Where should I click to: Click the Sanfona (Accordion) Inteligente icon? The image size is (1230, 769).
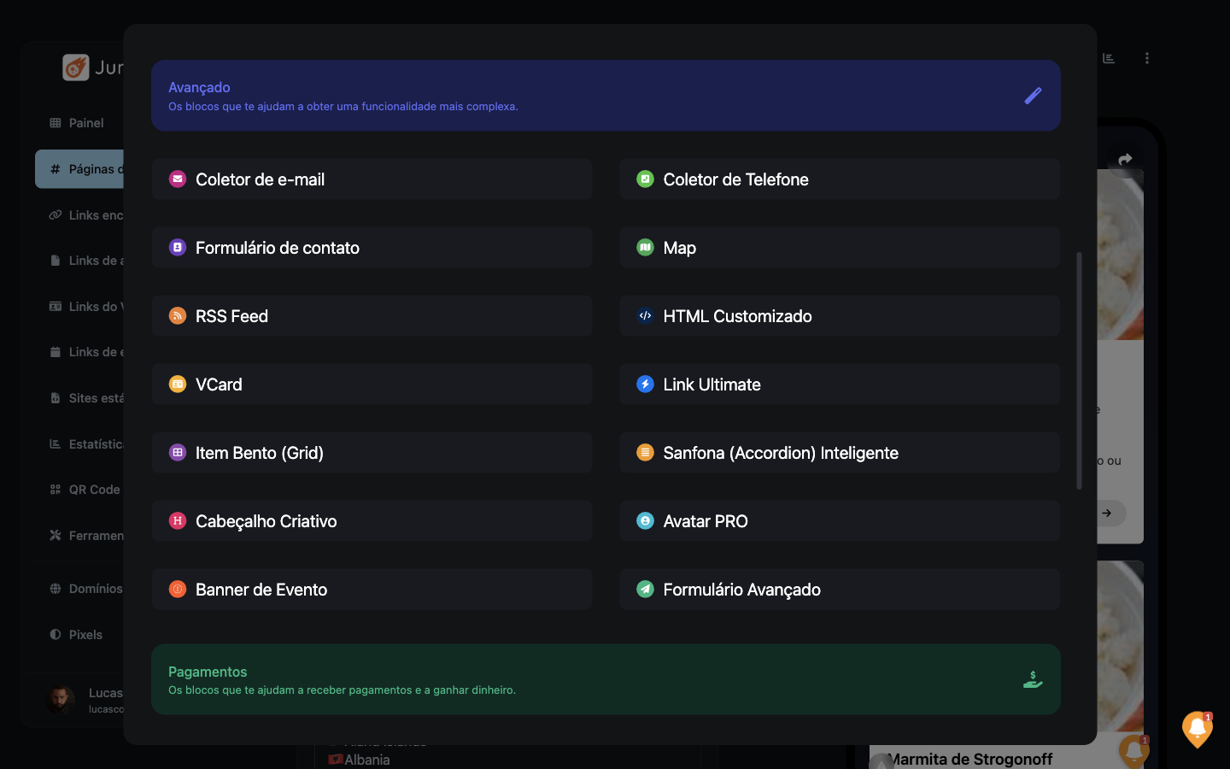(645, 453)
